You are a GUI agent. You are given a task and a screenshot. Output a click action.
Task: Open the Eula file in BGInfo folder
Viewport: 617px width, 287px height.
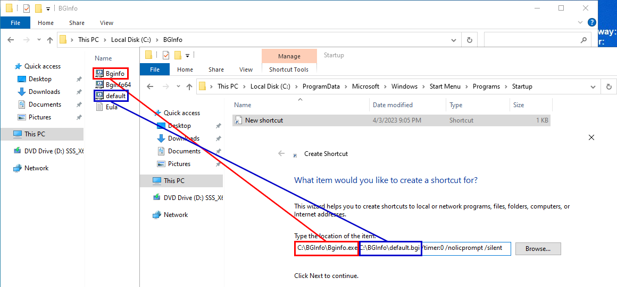(x=111, y=107)
